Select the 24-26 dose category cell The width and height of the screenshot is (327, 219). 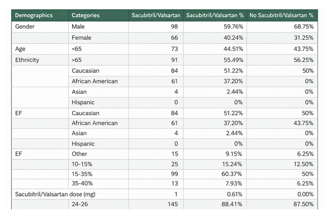79,205
